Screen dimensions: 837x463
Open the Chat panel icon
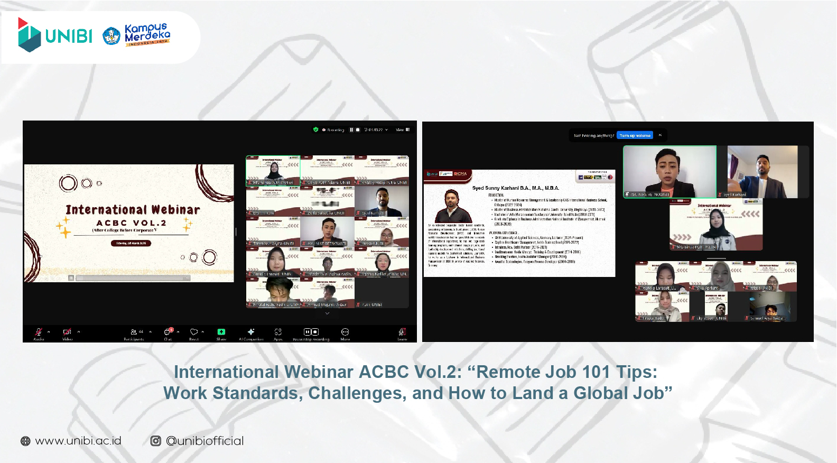point(168,332)
